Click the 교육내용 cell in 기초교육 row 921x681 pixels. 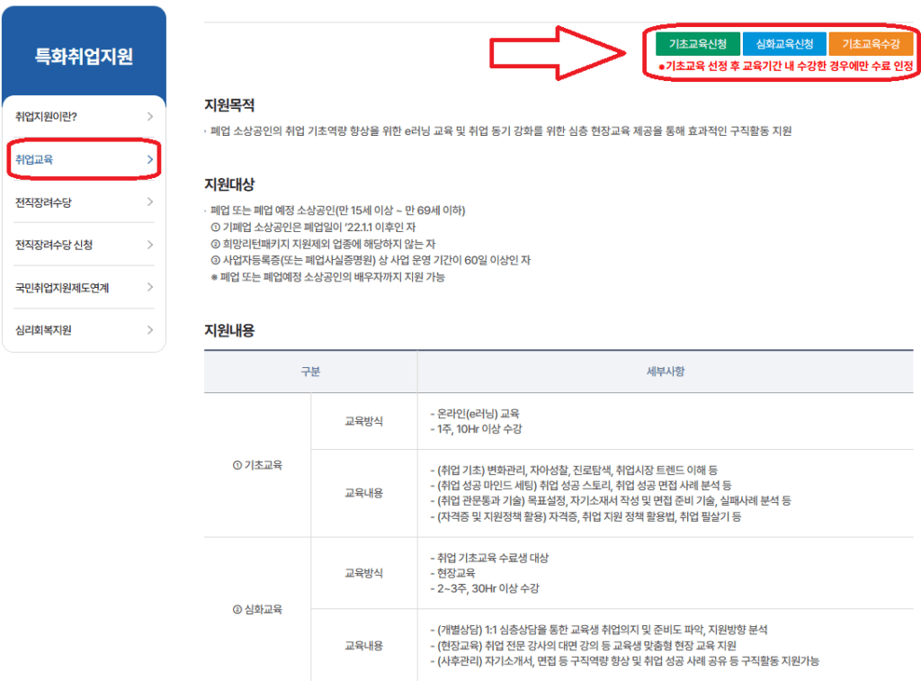pyautogui.click(x=363, y=493)
